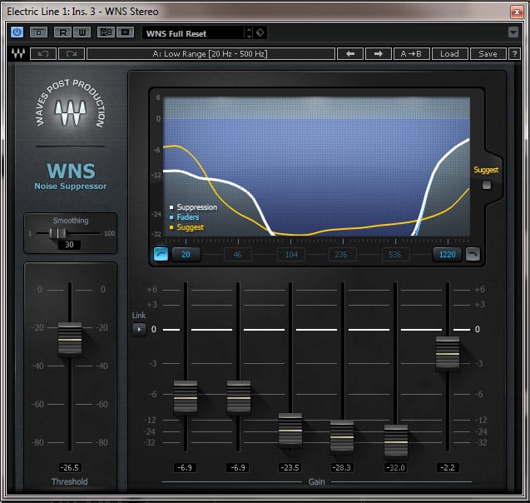This screenshot has width=530, height=503.
Task: Click the gain value field -23.5
Action: 290,468
